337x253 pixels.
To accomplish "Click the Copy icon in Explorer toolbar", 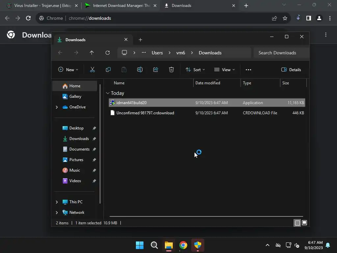I will coord(108,70).
